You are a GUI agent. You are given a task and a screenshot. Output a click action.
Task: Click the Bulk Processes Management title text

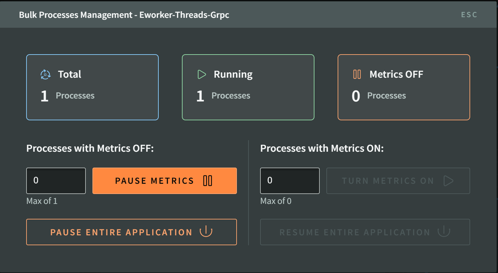[124, 15]
